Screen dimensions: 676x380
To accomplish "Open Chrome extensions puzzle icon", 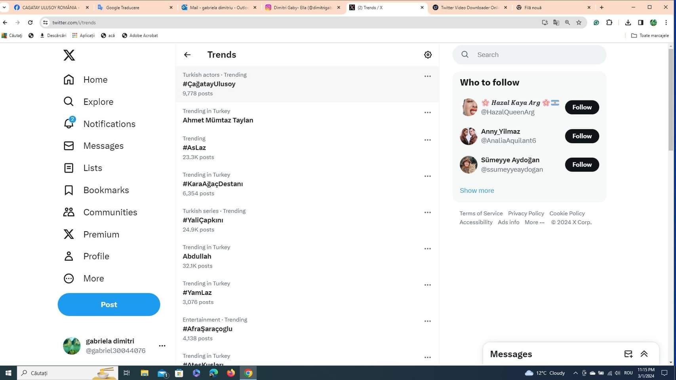I will [x=609, y=23].
